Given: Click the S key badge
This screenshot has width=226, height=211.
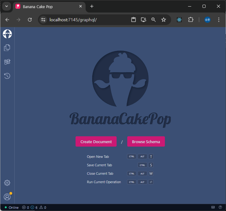Looking at the screenshot, I should [x=151, y=165].
